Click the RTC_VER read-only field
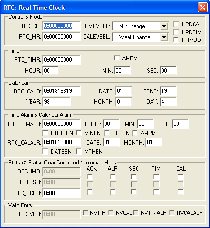 (x=61, y=214)
